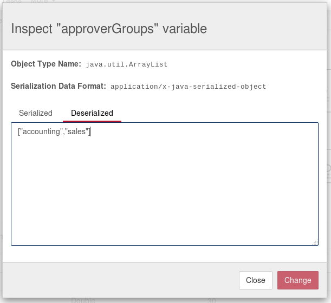Switch to the Serialized tab

36,113
